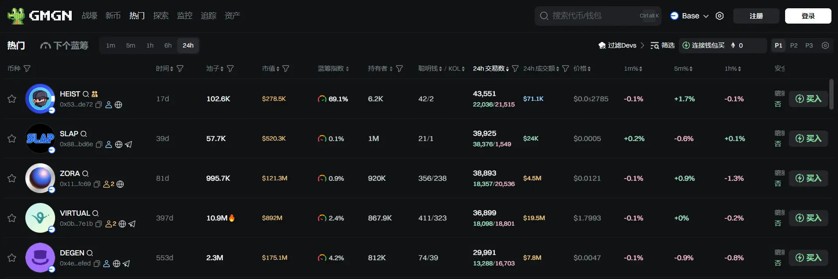Click the GMGN logo
Viewport: 838px width, 279px height.
40,16
